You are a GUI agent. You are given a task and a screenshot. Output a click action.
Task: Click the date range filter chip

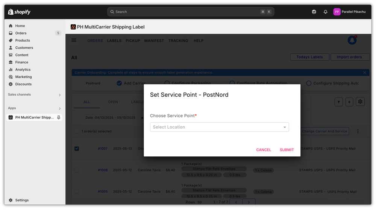point(110,118)
